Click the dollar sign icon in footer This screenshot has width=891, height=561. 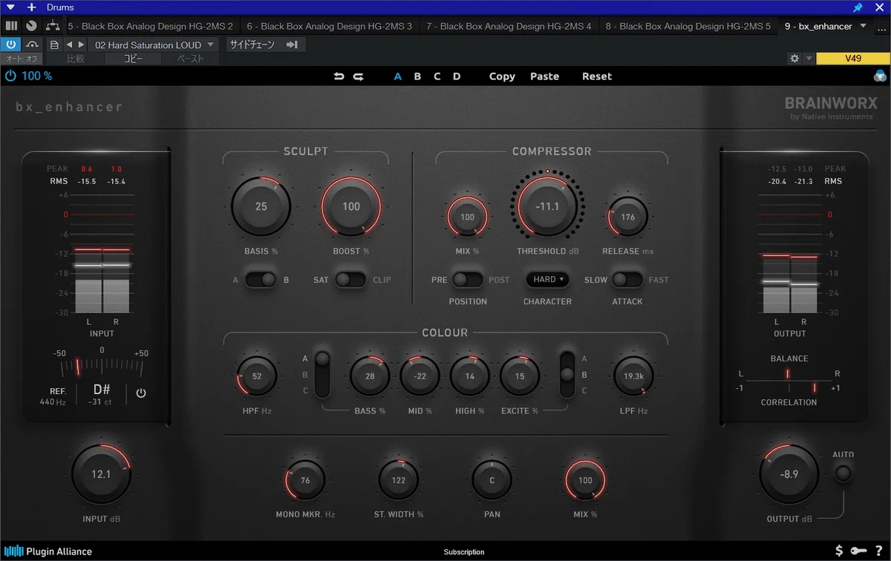839,551
